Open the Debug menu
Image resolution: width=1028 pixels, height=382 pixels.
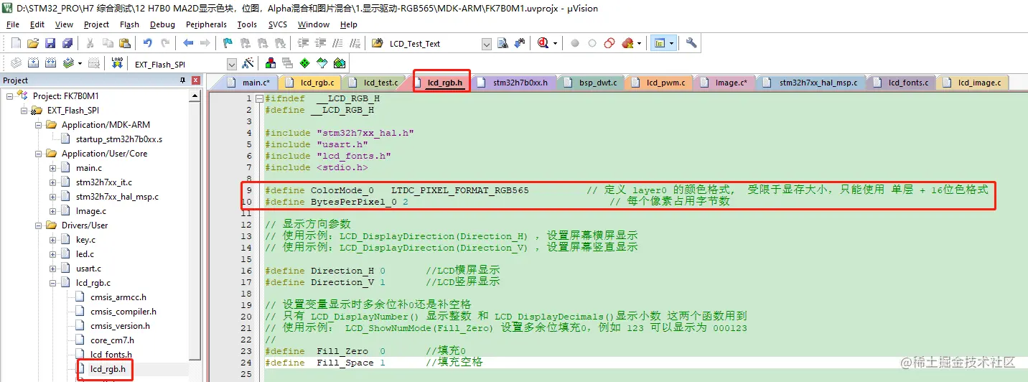tap(162, 24)
